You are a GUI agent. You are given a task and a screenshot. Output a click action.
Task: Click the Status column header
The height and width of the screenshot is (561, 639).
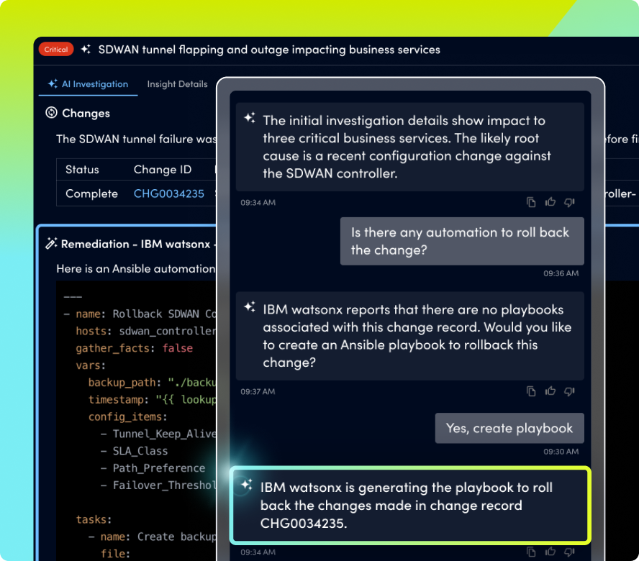point(82,170)
